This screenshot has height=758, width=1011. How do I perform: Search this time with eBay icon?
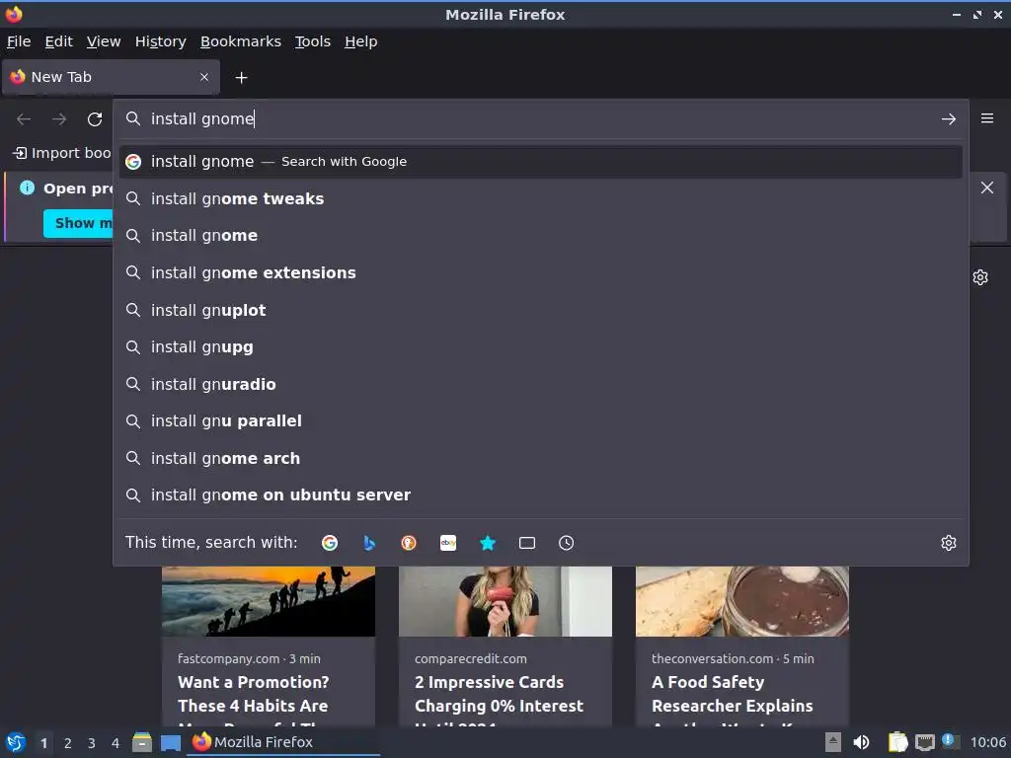pyautogui.click(x=448, y=543)
